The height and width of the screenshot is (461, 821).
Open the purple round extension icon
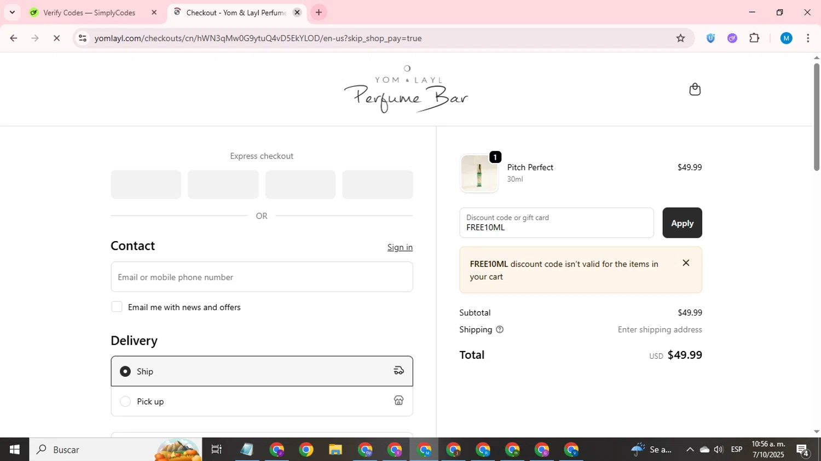tap(732, 38)
